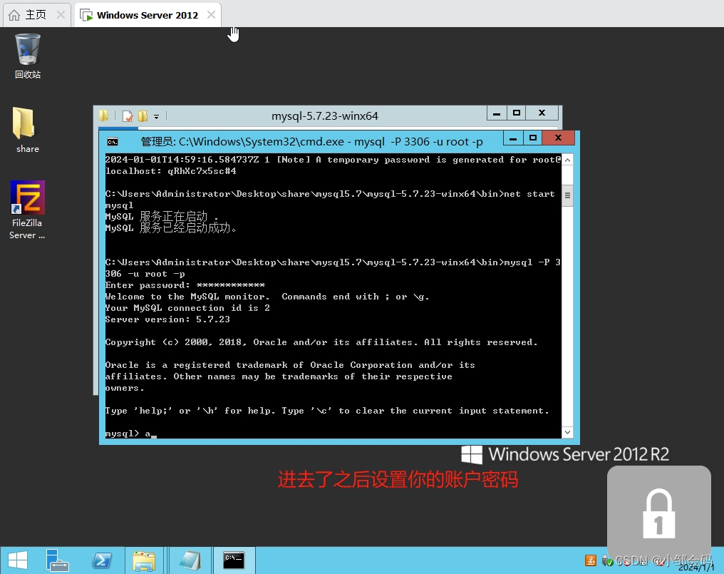Image resolution: width=724 pixels, height=574 pixels.
Task: Minimize the mysql-5.7.23-winx64 Explorer window
Action: click(x=497, y=113)
